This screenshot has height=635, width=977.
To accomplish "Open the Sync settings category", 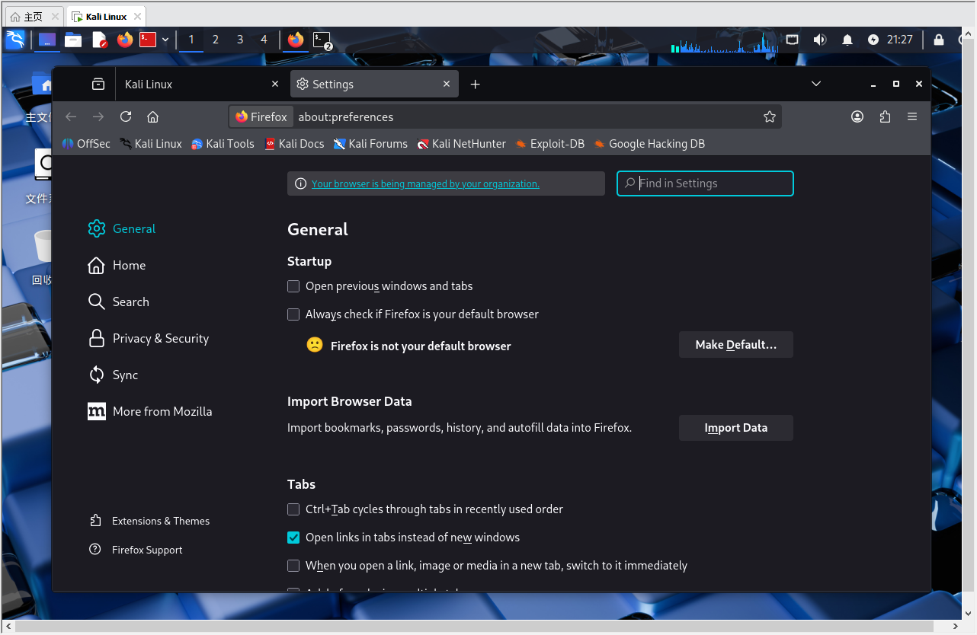I will pyautogui.click(x=114, y=375).
